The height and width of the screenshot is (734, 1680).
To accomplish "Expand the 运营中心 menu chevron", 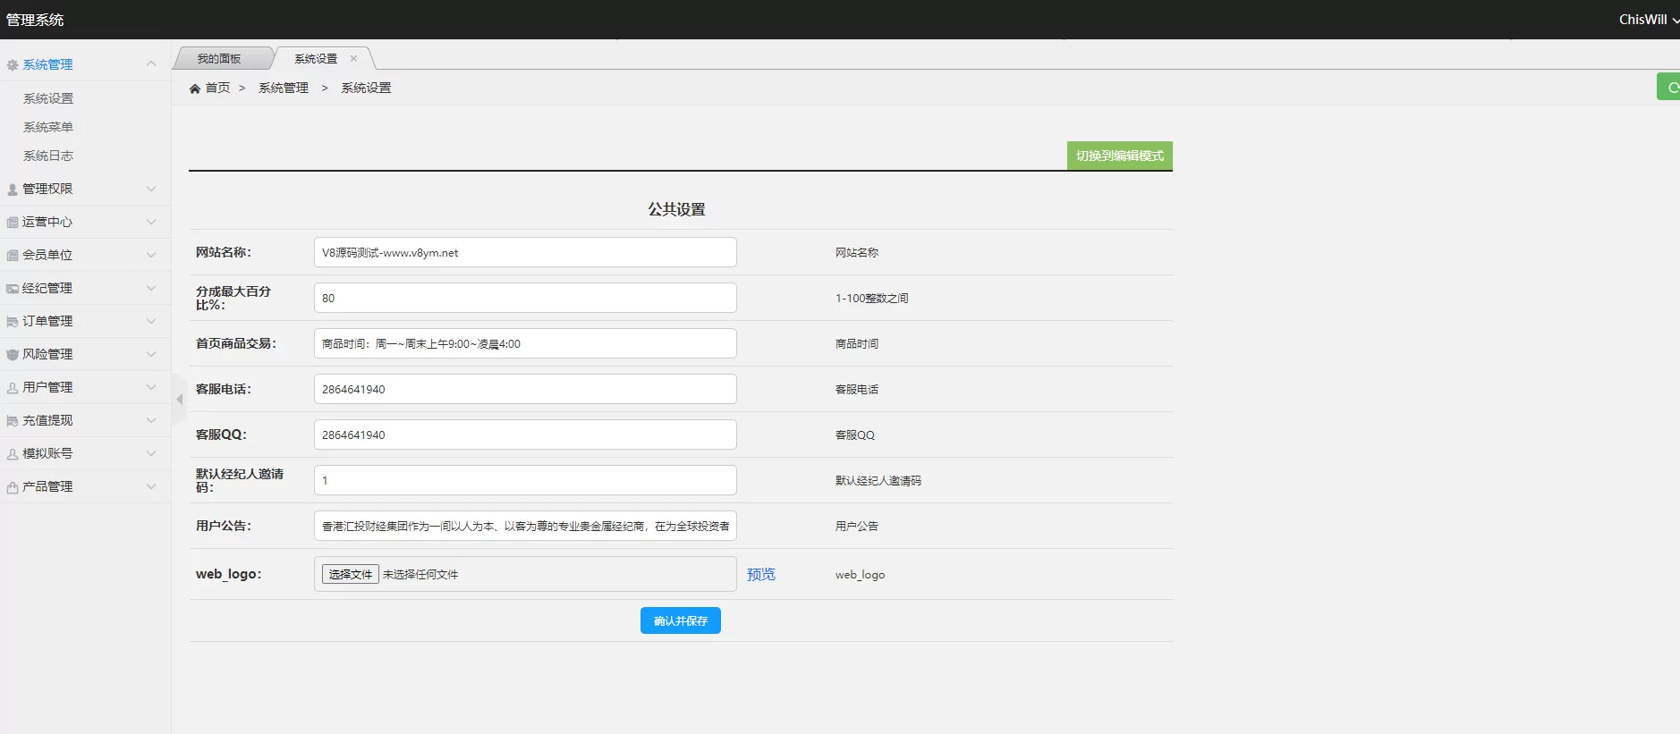I will pyautogui.click(x=151, y=222).
